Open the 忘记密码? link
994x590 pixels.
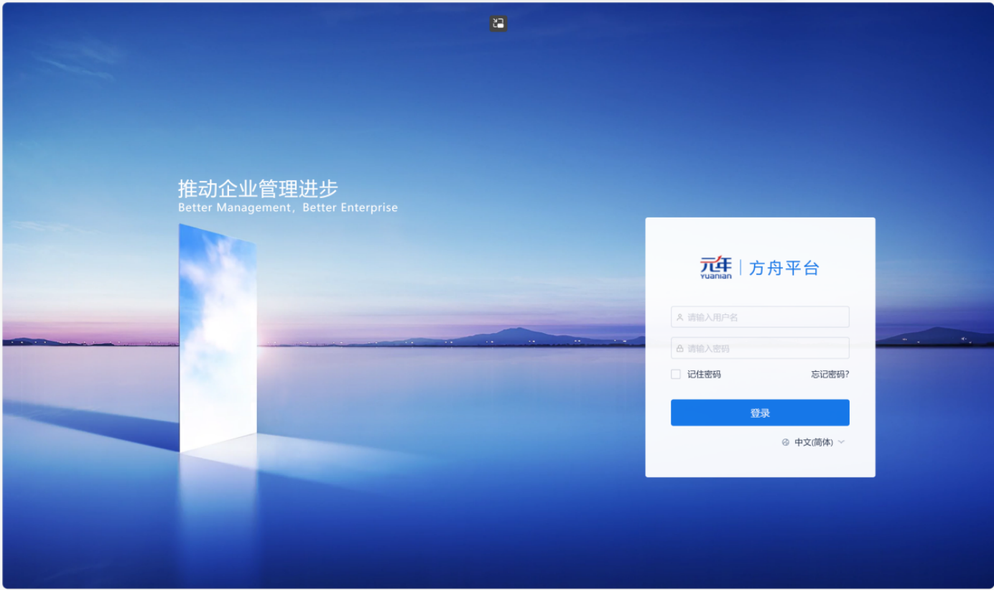[x=830, y=375]
